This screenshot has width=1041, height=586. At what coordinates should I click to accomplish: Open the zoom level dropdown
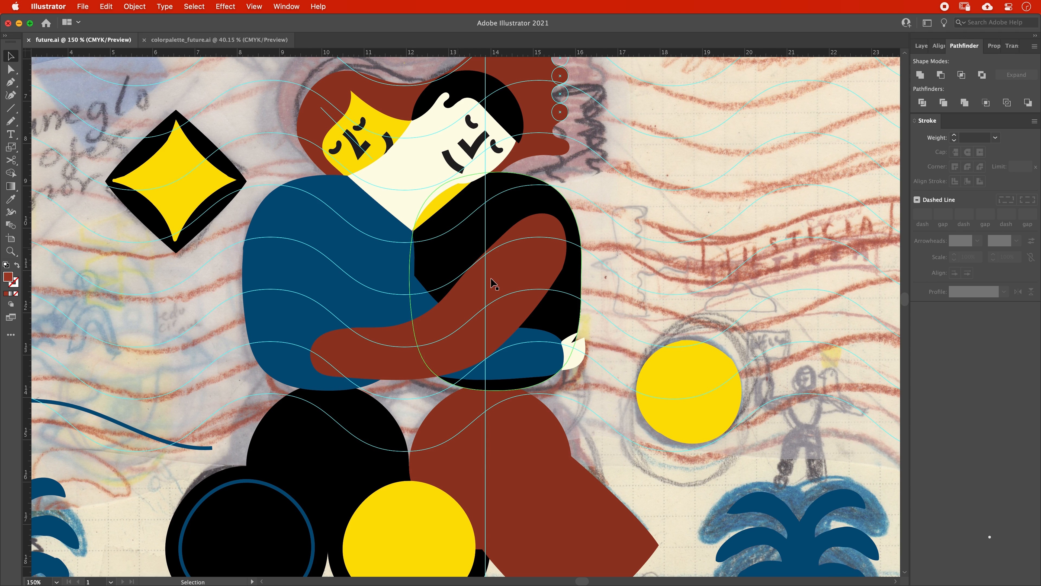click(x=57, y=582)
